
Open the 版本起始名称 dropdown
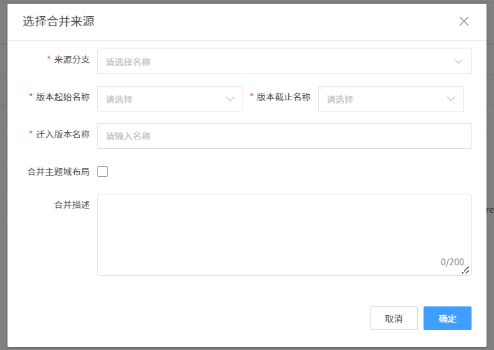(170, 99)
